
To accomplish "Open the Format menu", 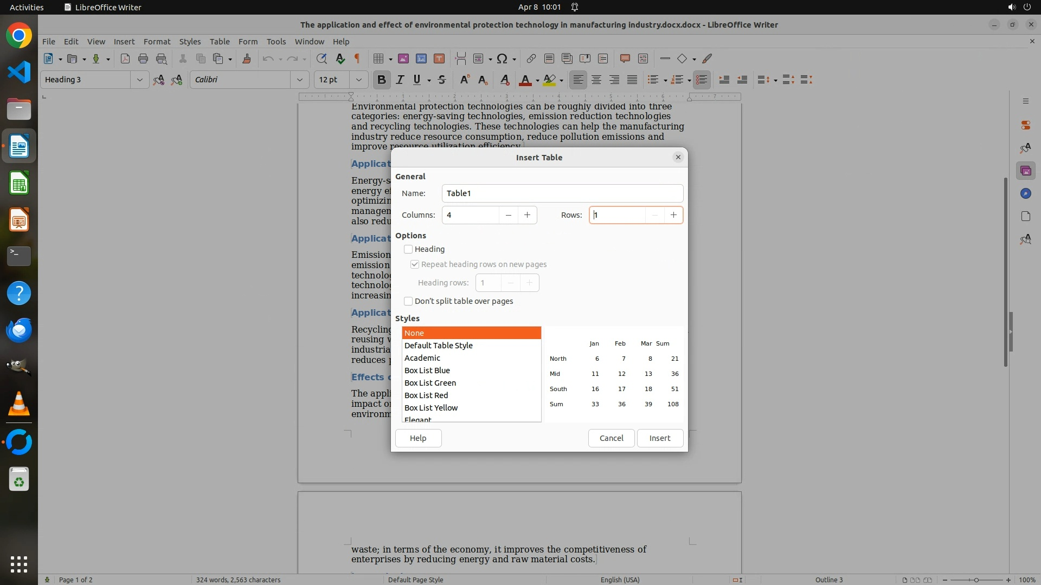I will click(x=157, y=41).
